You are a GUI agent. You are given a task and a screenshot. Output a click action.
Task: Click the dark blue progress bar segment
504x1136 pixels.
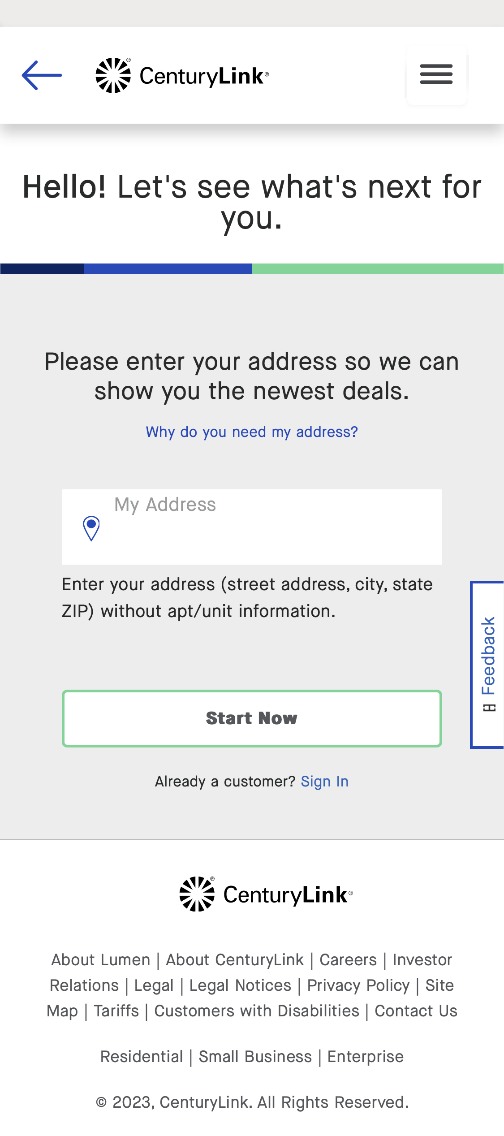42,268
